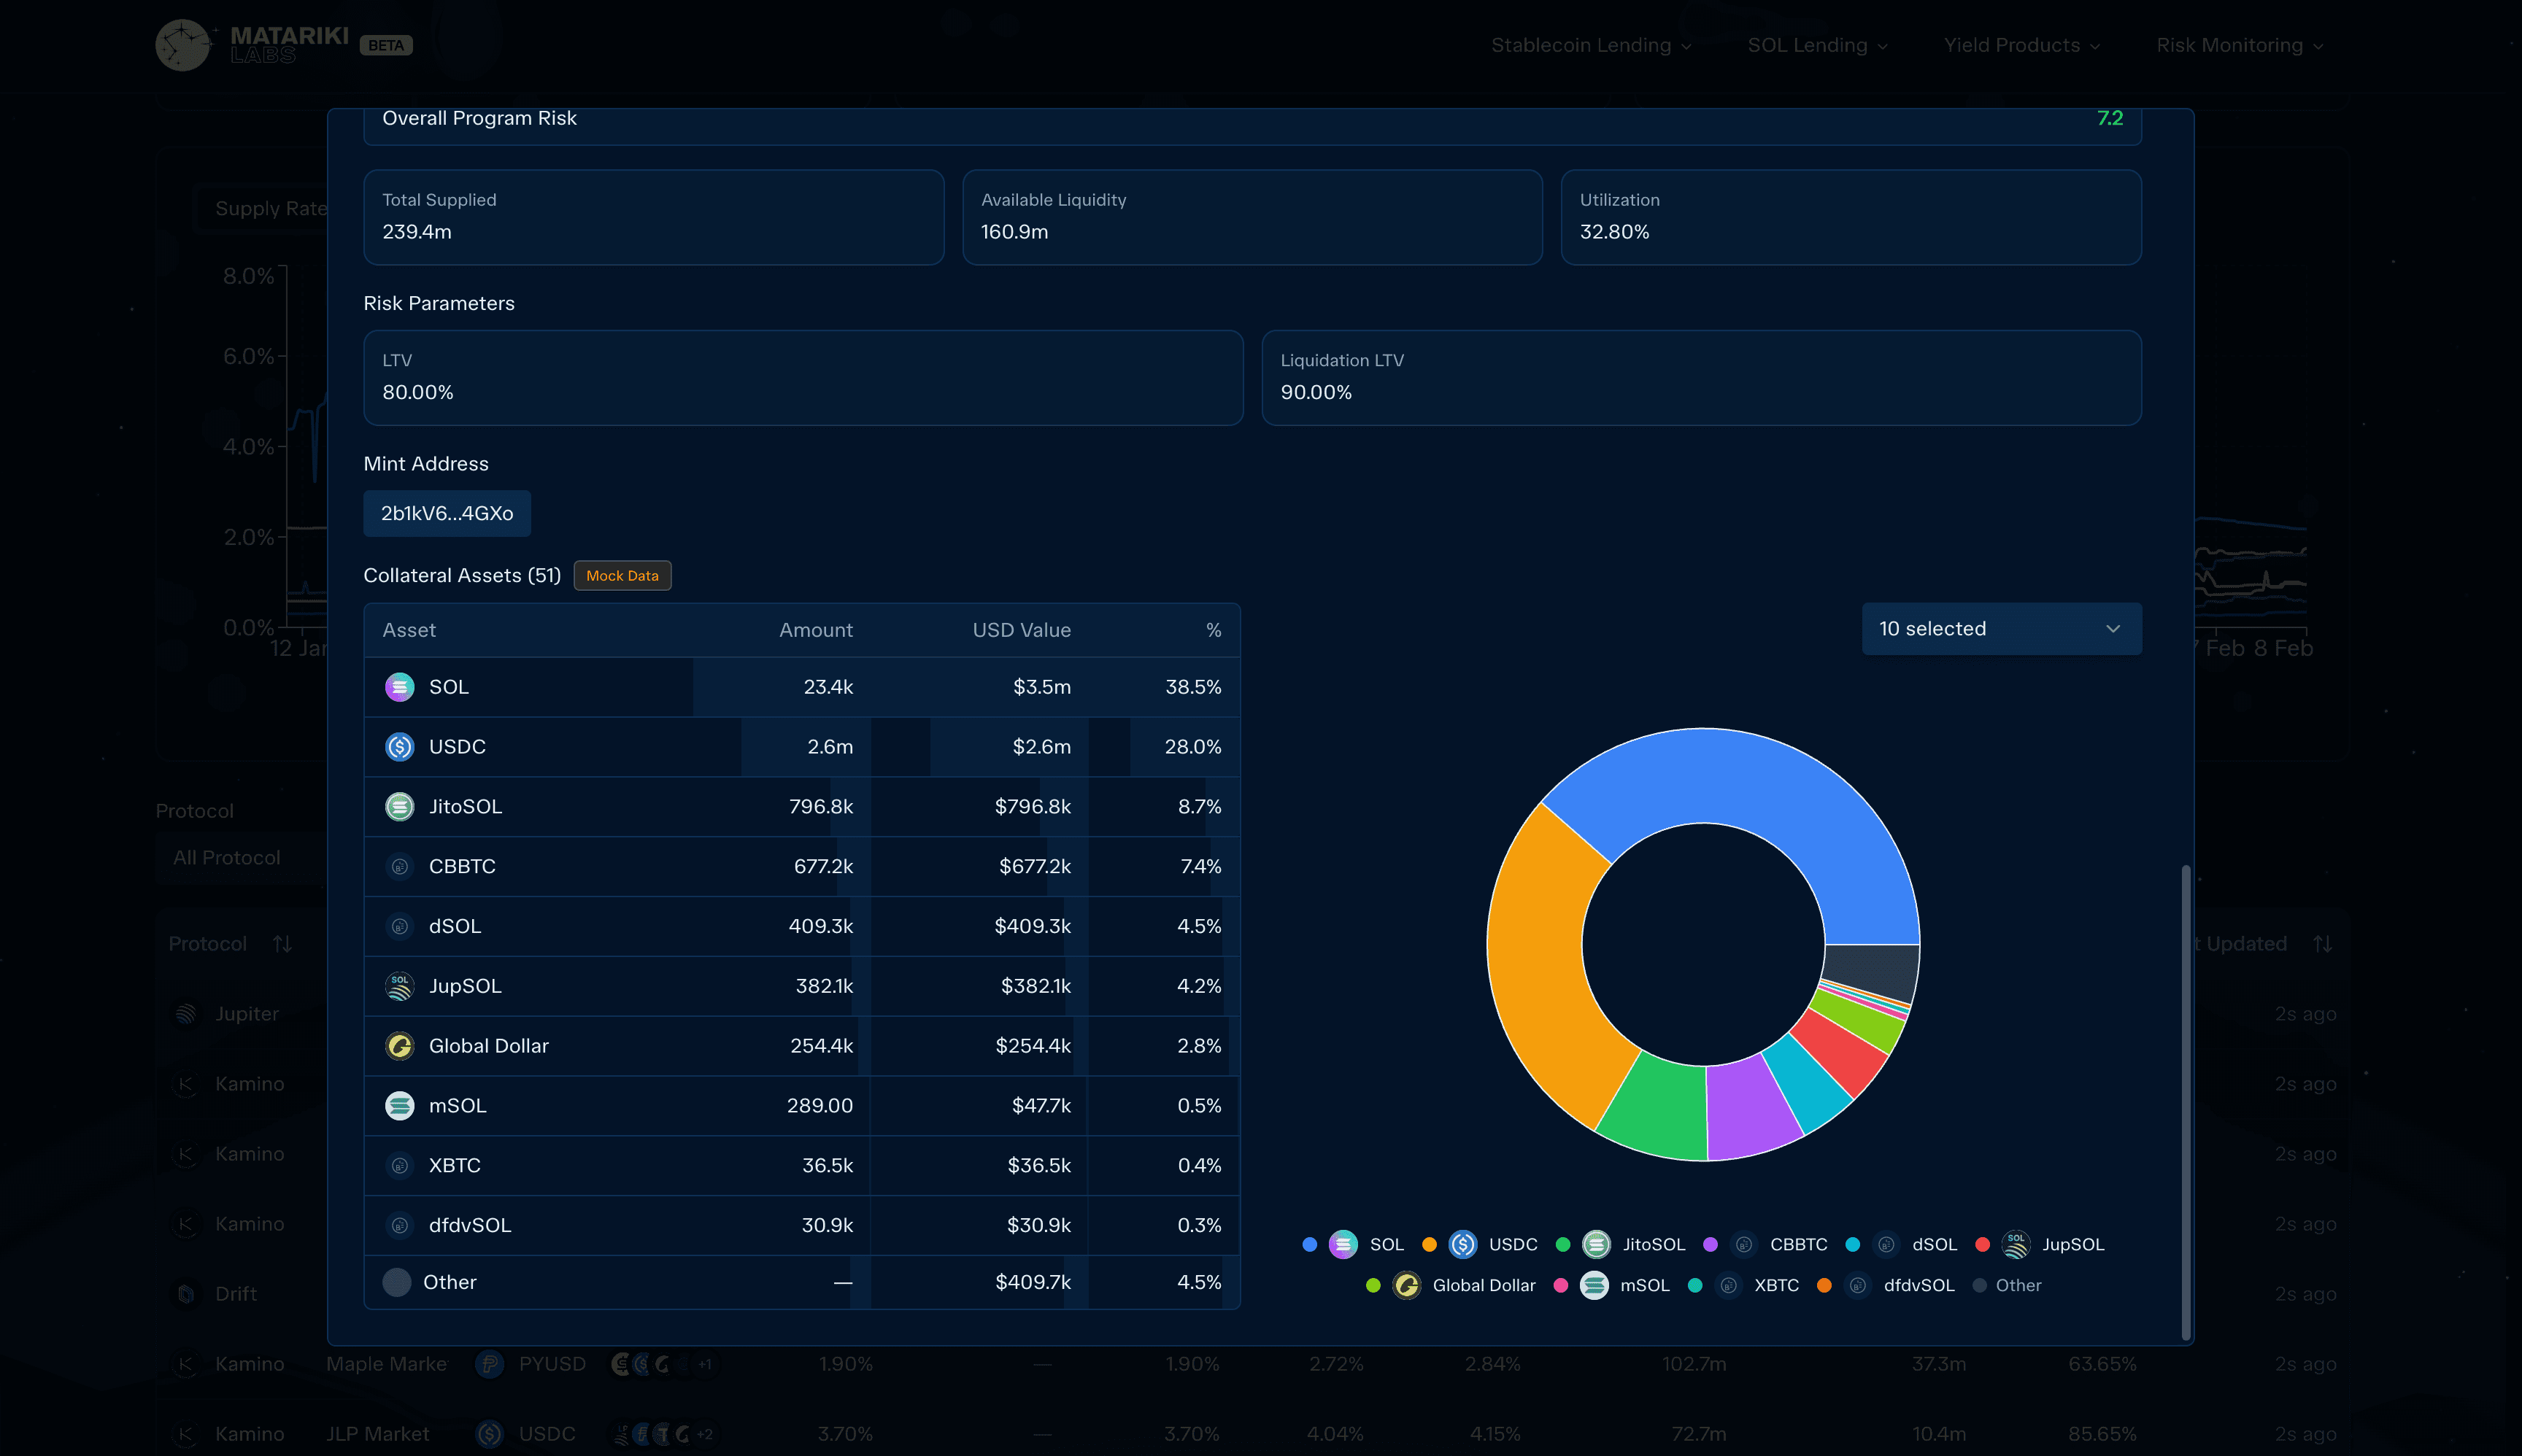
Task: Click the JupSOL token icon
Action: 399,986
